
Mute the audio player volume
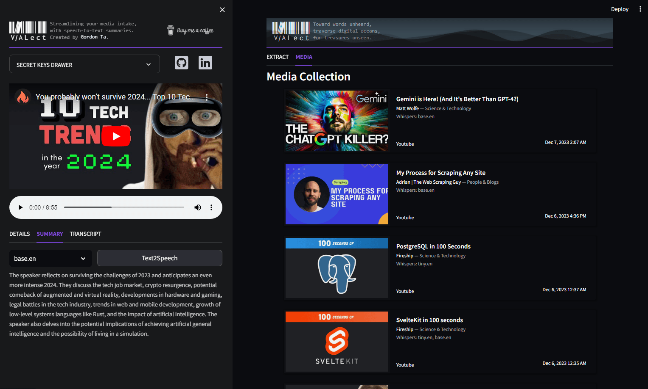(198, 207)
